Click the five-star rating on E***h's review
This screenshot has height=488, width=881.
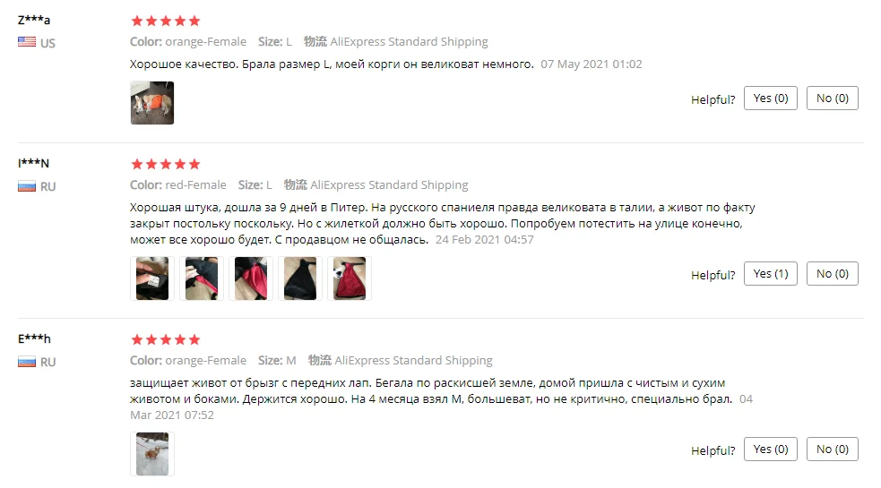pos(165,339)
